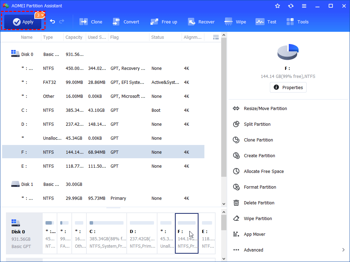Expand the Advanced options chevron

point(343,250)
